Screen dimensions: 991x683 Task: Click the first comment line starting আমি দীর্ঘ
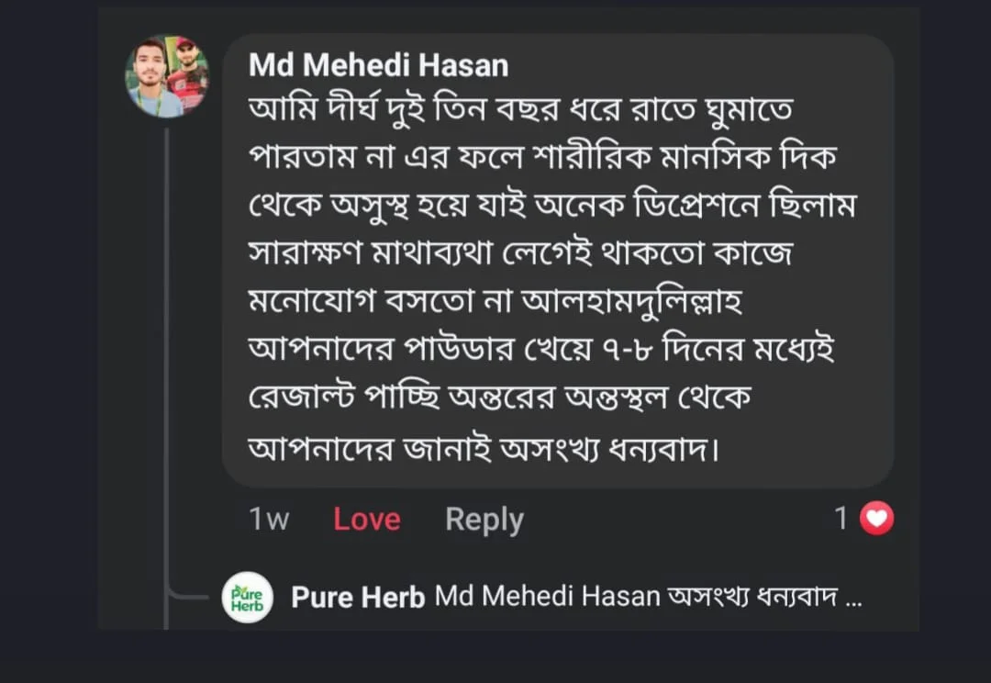(x=520, y=113)
